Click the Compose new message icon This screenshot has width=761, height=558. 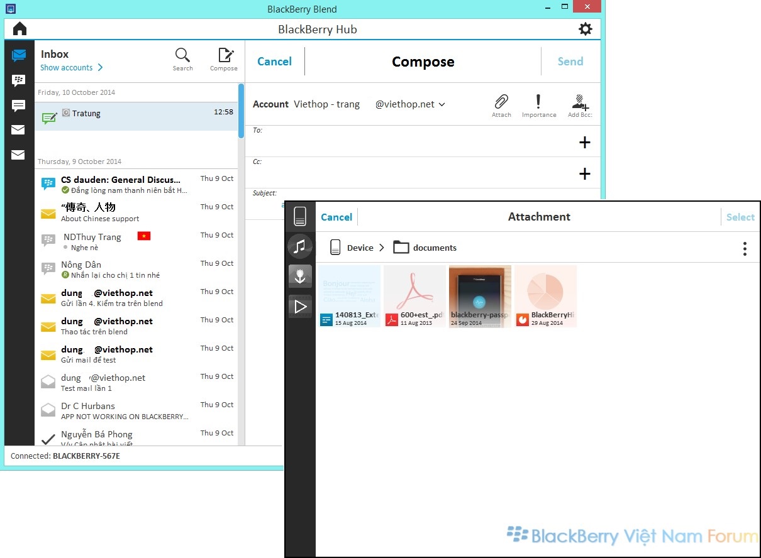click(224, 59)
